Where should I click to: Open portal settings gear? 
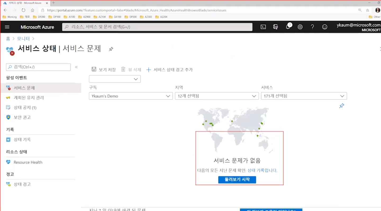point(300,27)
